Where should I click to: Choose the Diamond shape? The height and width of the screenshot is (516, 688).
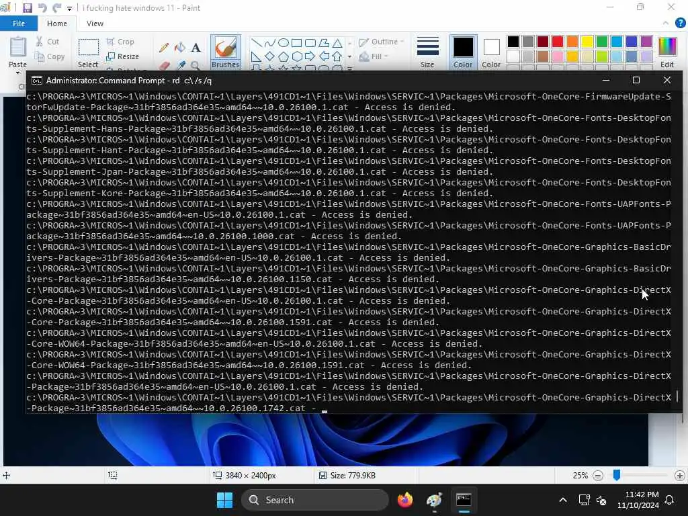(x=270, y=56)
